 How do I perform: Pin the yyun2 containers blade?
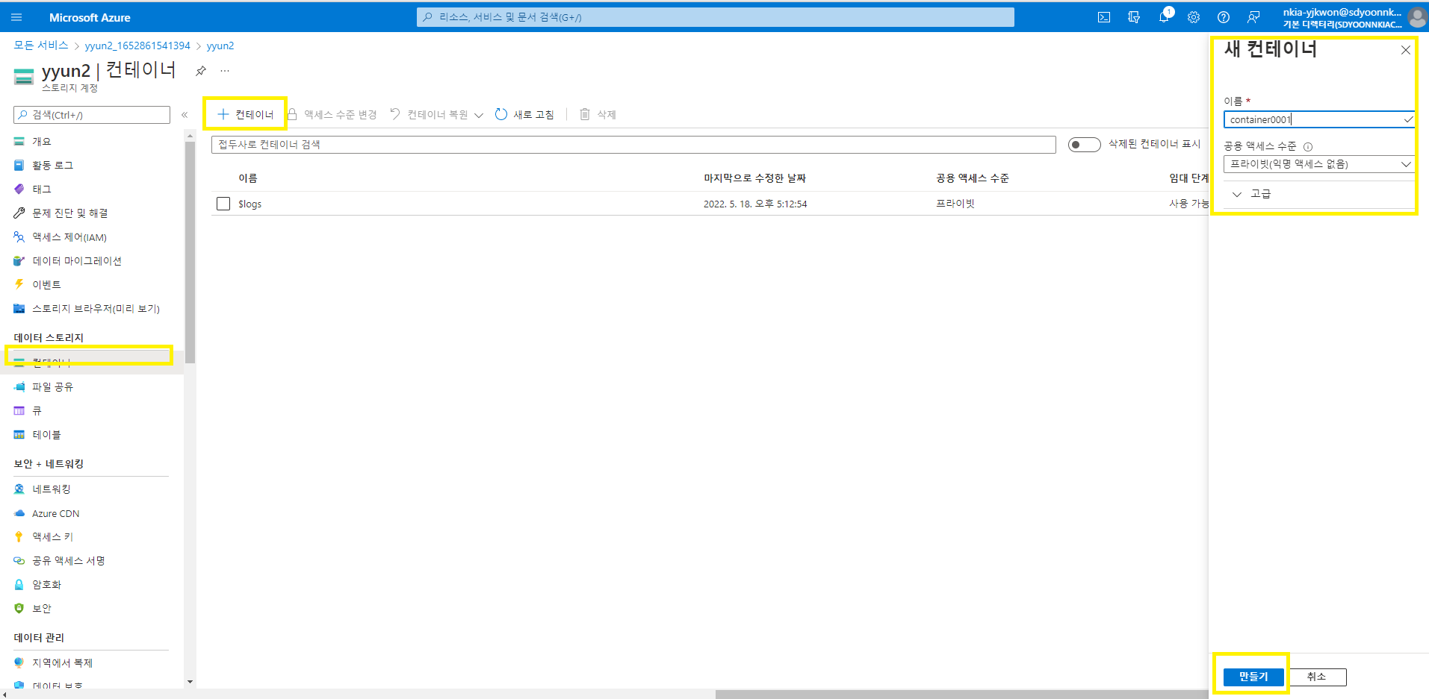[x=201, y=71]
